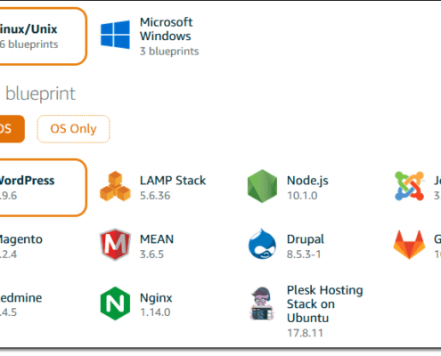
Task: Click the 'blueprint' section heading
Action: point(41,93)
